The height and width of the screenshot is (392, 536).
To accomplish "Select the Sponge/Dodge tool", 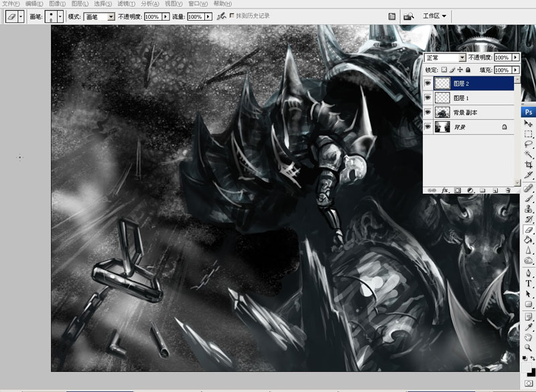I will (529, 261).
